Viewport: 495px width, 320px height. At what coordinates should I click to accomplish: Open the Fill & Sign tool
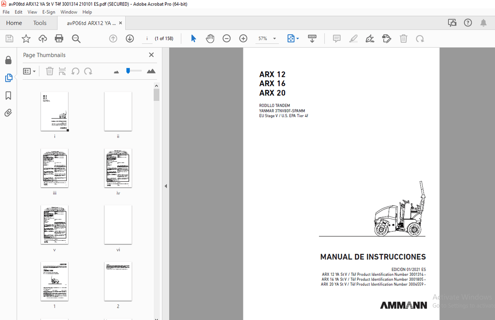pos(370,38)
